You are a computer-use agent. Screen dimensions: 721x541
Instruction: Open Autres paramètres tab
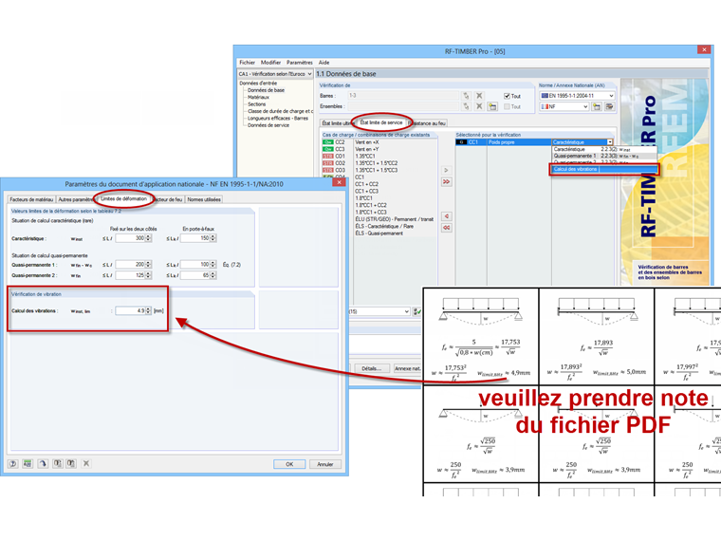76,199
